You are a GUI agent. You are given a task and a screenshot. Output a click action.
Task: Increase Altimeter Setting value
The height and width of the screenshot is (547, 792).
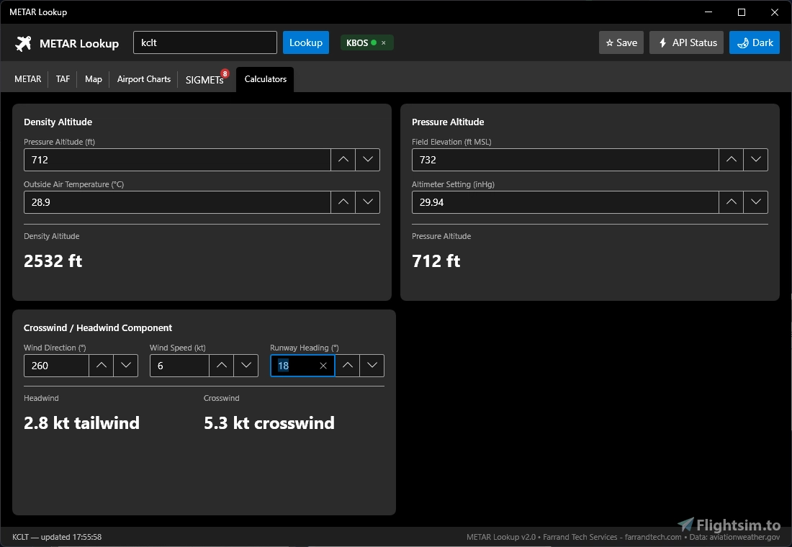click(731, 202)
